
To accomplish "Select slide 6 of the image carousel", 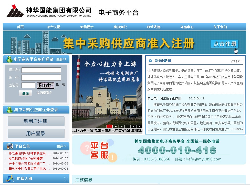I will 139,126.
